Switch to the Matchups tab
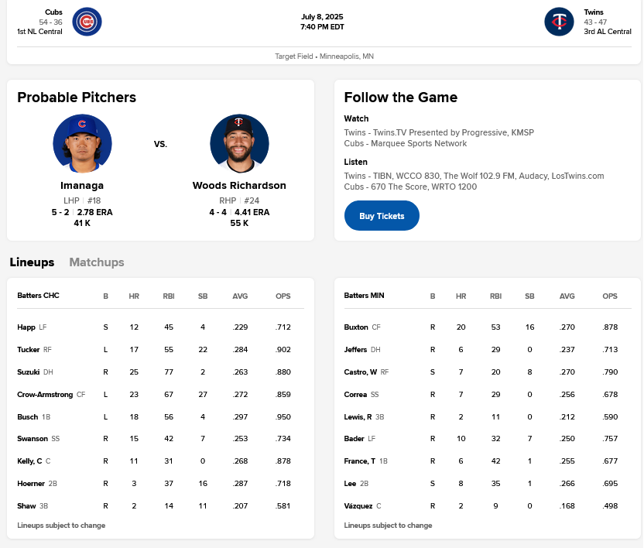 97,262
